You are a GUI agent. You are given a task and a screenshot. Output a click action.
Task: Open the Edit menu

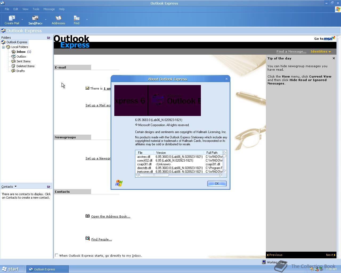[16, 9]
